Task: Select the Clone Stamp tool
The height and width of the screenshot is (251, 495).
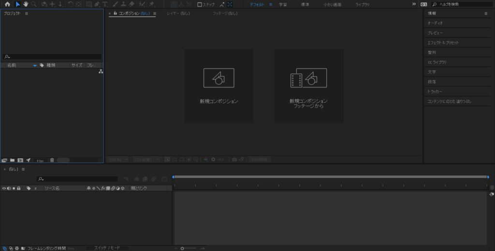Action: [123, 4]
